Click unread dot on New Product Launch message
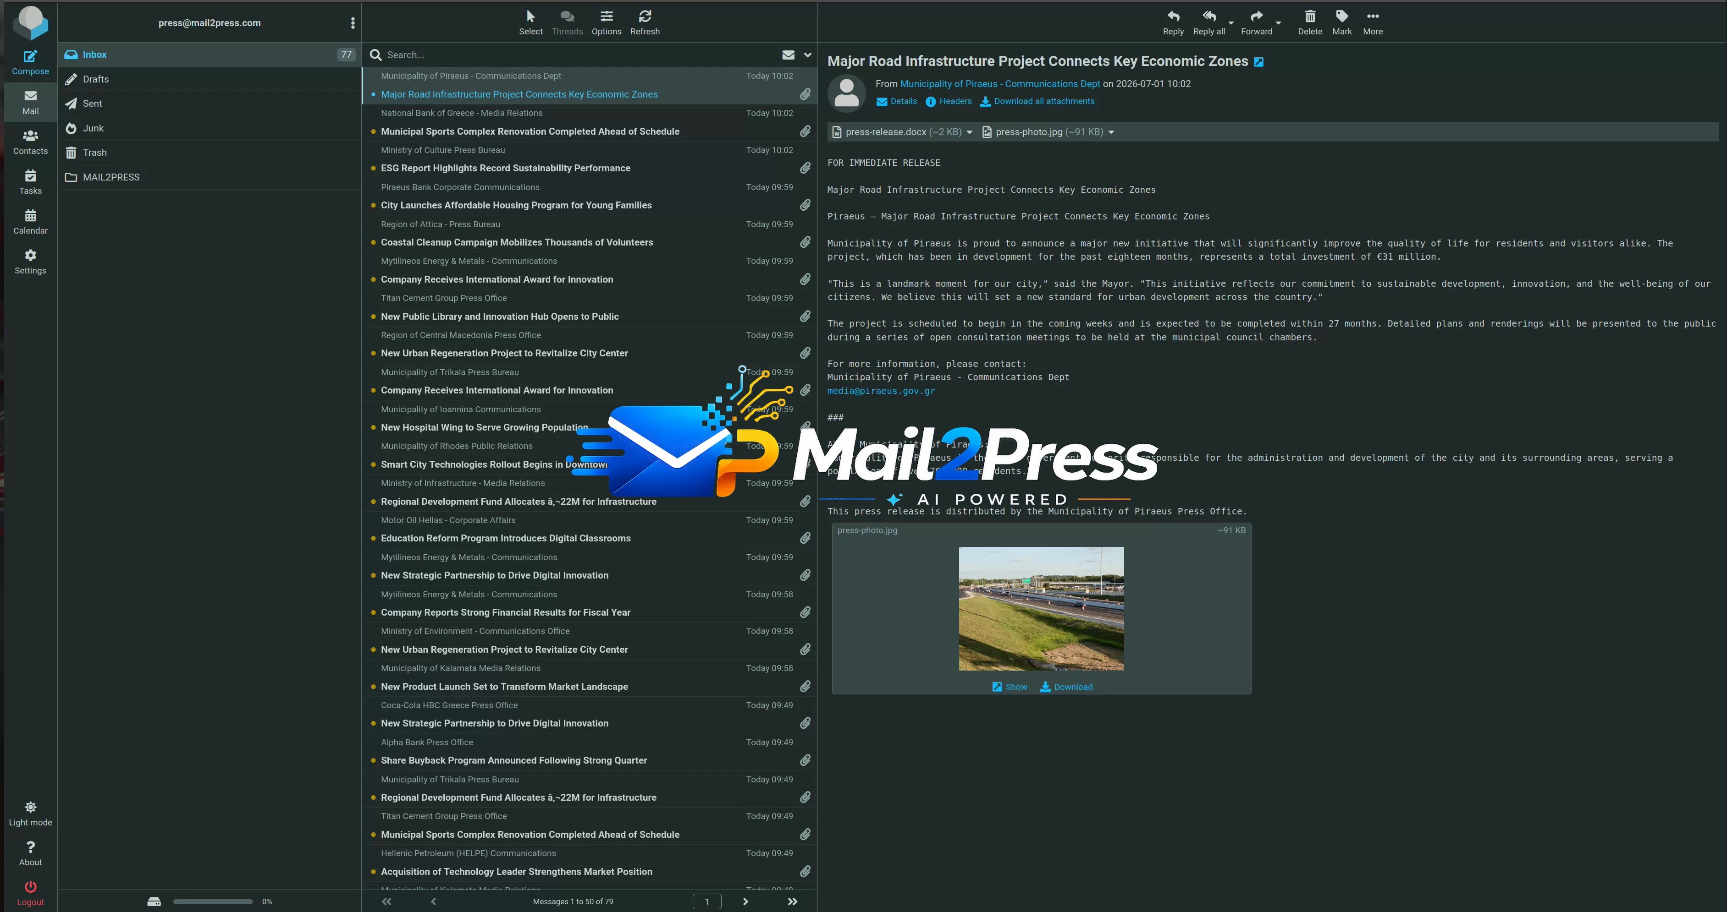 tap(373, 686)
